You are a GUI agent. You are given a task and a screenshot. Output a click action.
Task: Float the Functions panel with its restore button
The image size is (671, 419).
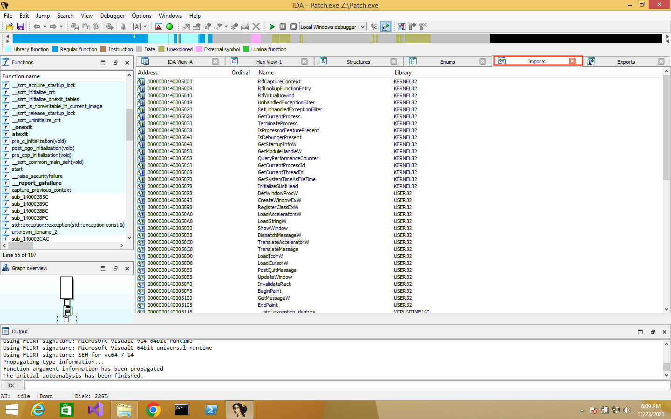(x=115, y=62)
